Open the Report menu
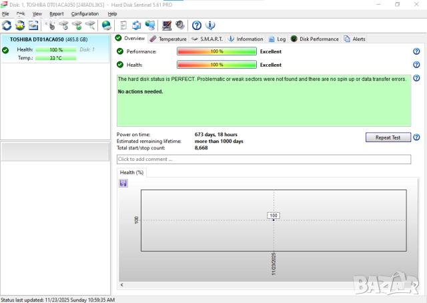 click(x=57, y=13)
